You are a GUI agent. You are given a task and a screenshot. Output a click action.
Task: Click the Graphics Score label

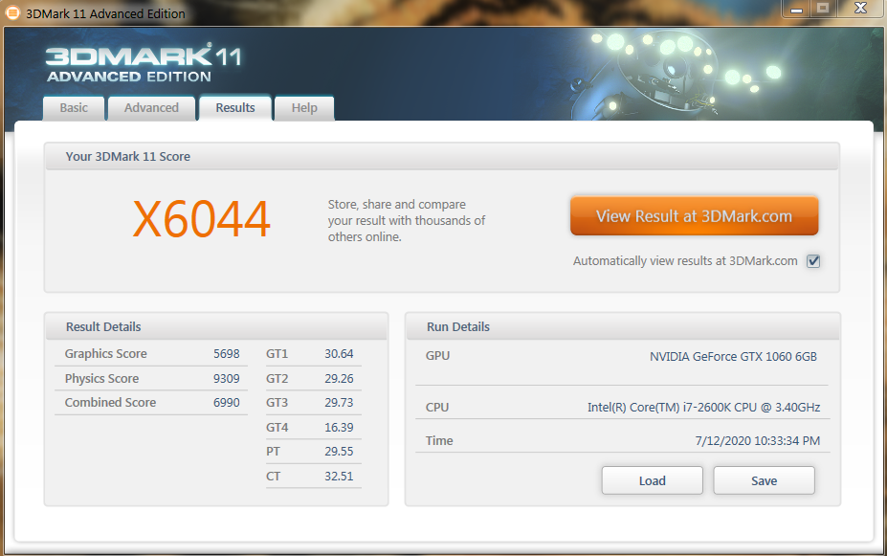pyautogui.click(x=106, y=354)
